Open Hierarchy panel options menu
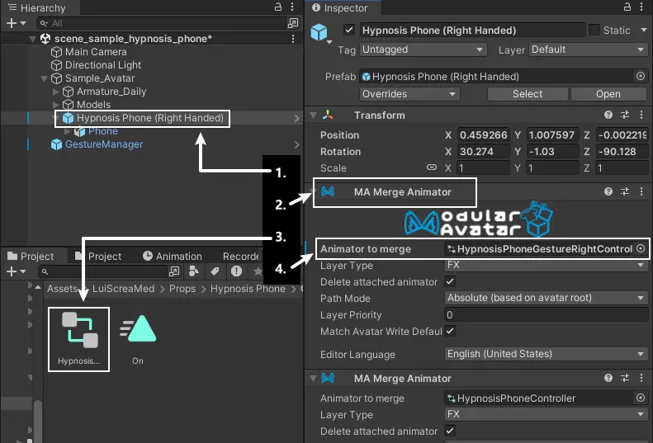This screenshot has width=653, height=443. (292, 7)
